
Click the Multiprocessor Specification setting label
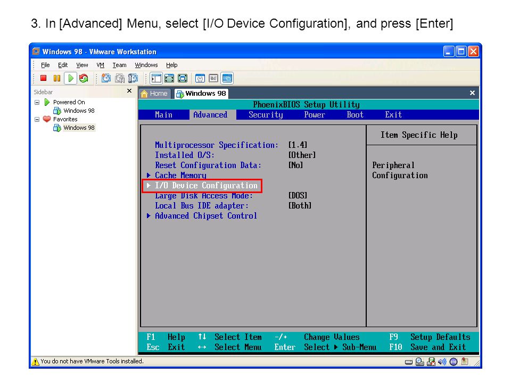[217, 145]
